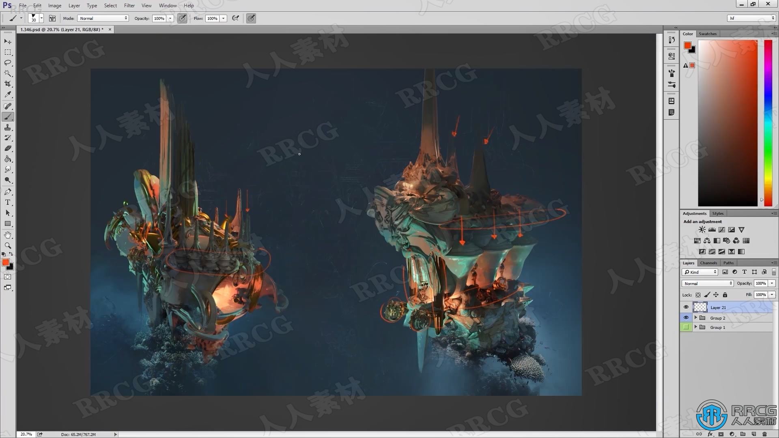The width and height of the screenshot is (779, 438).
Task: Hide Group 2 visibility eye
Action: pyautogui.click(x=686, y=318)
